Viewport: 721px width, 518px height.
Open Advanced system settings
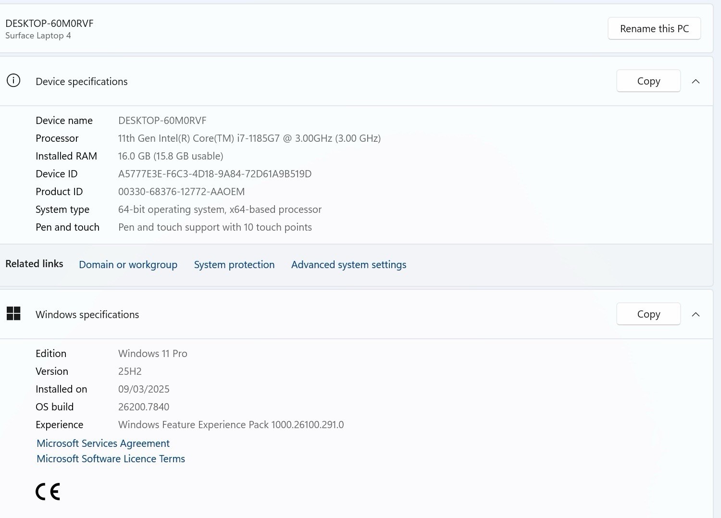click(348, 265)
